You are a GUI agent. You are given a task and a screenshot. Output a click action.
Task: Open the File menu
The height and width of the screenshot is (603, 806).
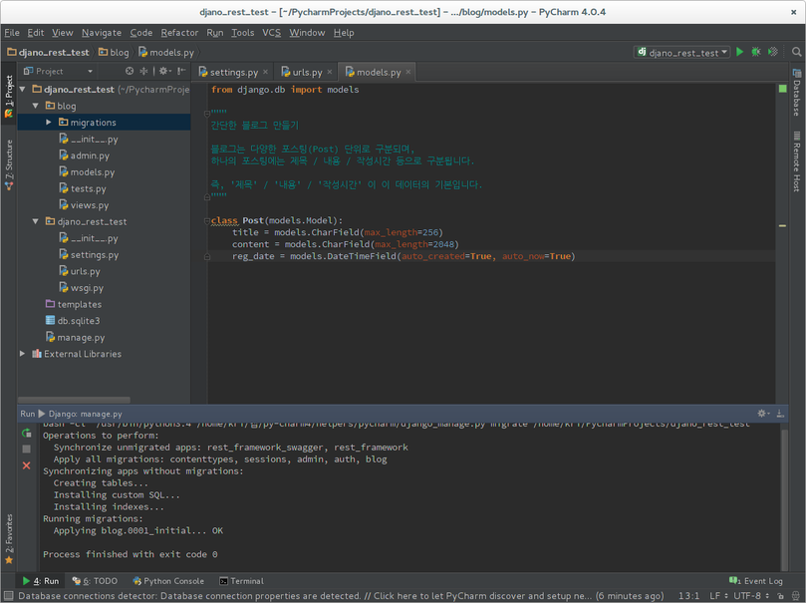pyautogui.click(x=12, y=32)
